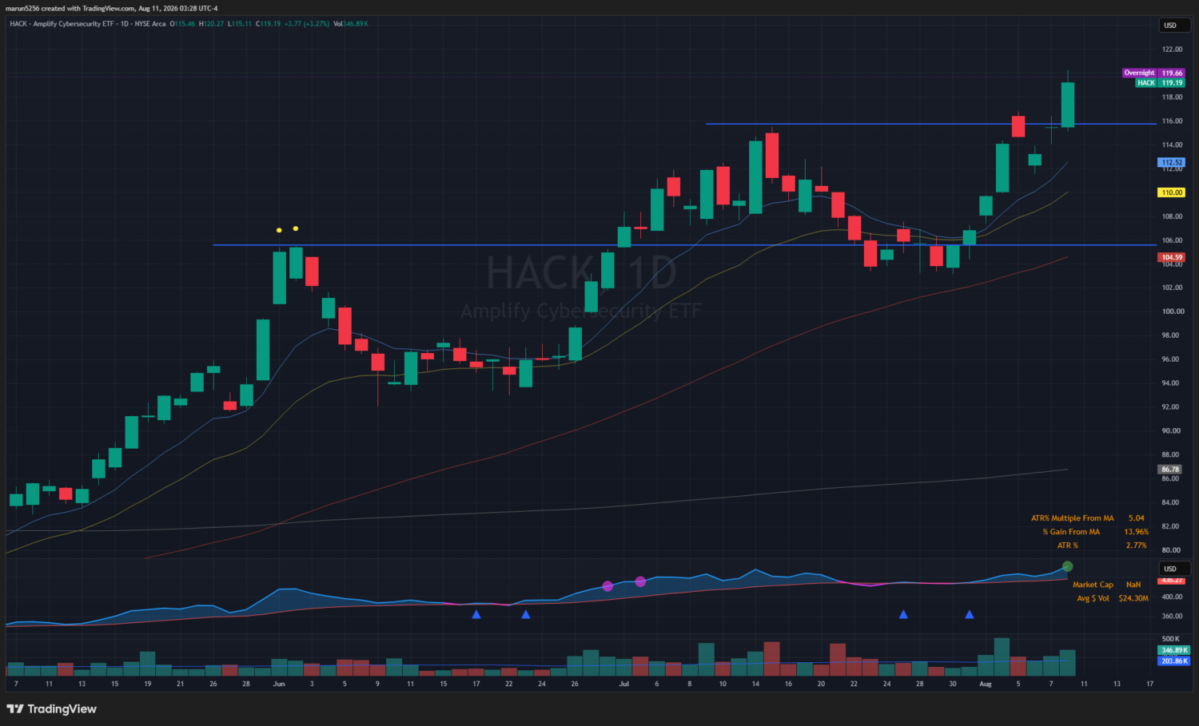Image resolution: width=1199 pixels, height=726 pixels.
Task: Click the open value O115.46
Action: [x=182, y=24]
